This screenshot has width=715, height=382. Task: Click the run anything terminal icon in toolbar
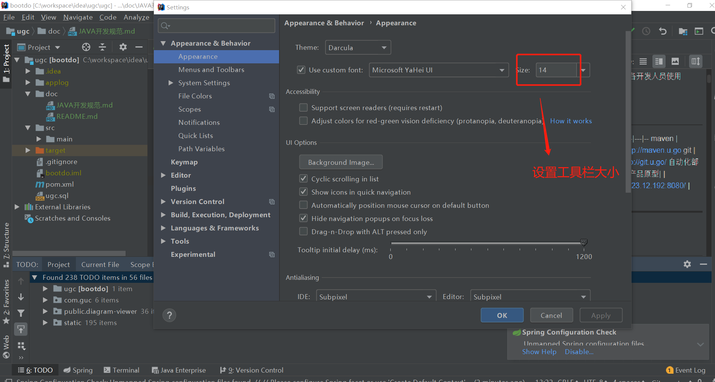click(699, 31)
